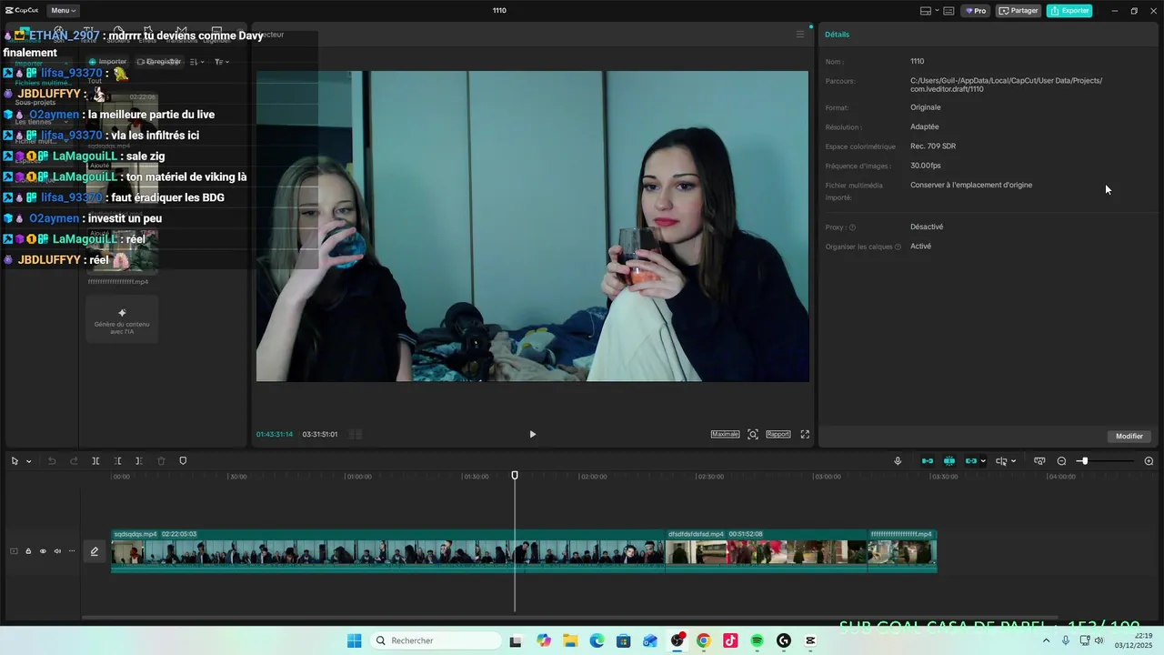Click the undo arrow

(x=52, y=461)
